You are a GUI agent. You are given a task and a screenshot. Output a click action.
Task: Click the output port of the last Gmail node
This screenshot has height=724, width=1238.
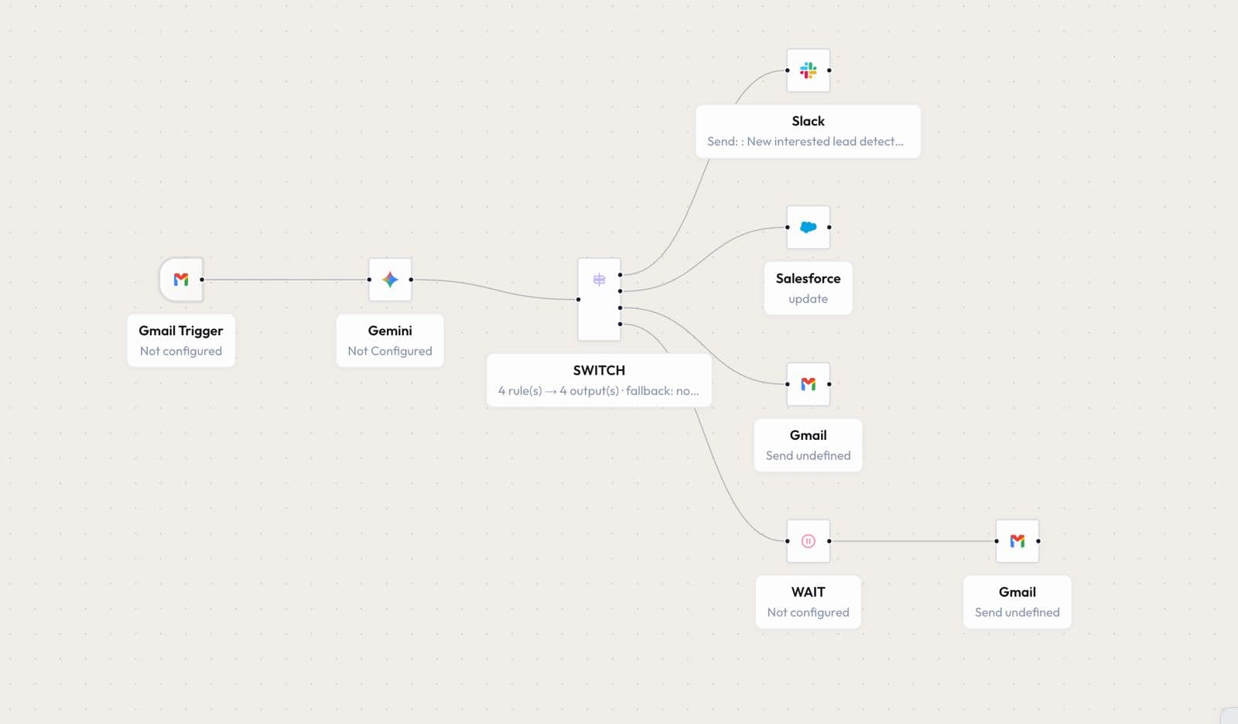pyautogui.click(x=1038, y=541)
